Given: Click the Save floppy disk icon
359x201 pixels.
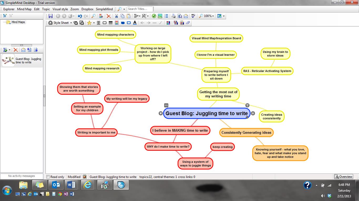Looking at the screenshot, I should [51, 16].
